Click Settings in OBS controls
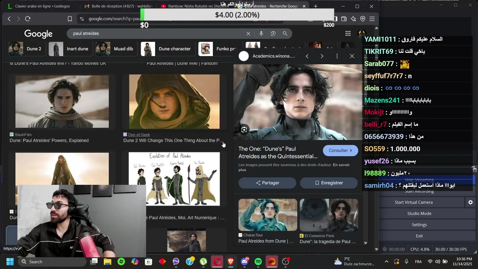Screen dimensions: 478x269 [x=419, y=225]
